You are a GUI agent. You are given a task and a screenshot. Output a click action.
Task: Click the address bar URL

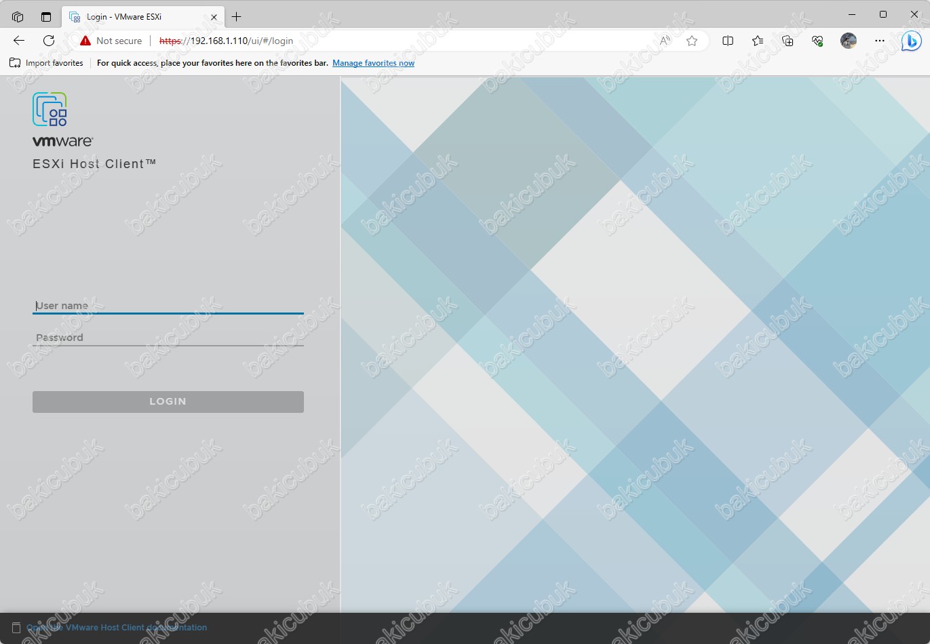pos(226,41)
